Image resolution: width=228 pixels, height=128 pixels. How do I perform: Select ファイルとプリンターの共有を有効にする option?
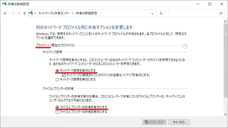click(x=57, y=107)
